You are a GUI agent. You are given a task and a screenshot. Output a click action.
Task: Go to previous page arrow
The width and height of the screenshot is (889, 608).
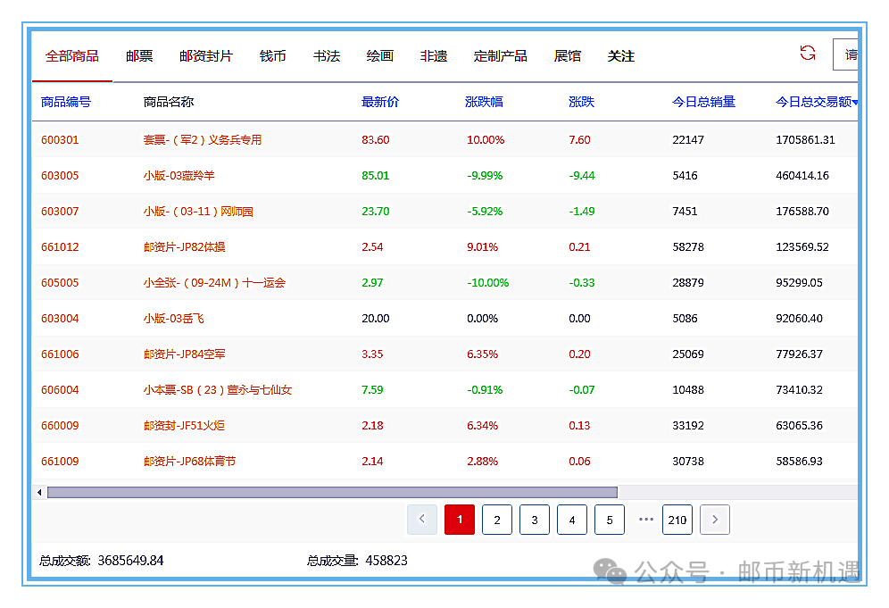pyautogui.click(x=422, y=520)
